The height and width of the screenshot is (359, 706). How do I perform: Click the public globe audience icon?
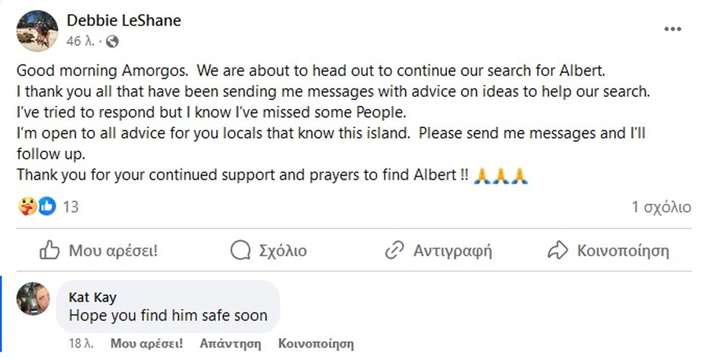tap(112, 41)
